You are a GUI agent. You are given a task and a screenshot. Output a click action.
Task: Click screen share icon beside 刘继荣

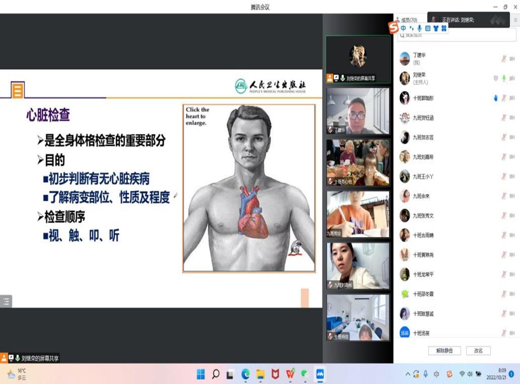496,79
